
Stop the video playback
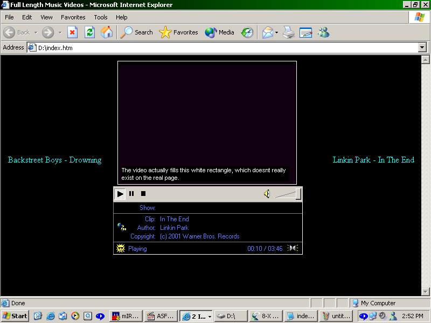tap(143, 194)
